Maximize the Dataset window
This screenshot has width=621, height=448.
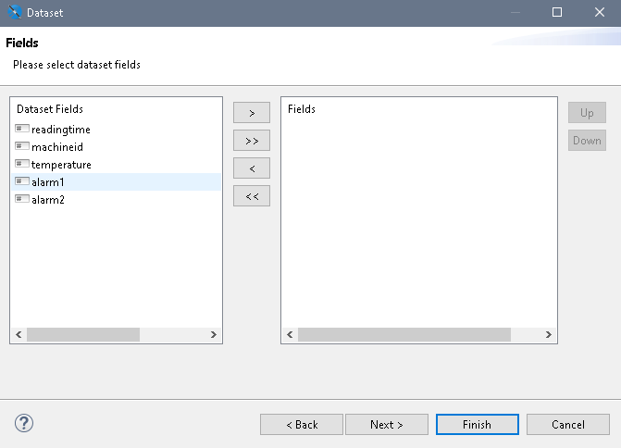pyautogui.click(x=557, y=13)
